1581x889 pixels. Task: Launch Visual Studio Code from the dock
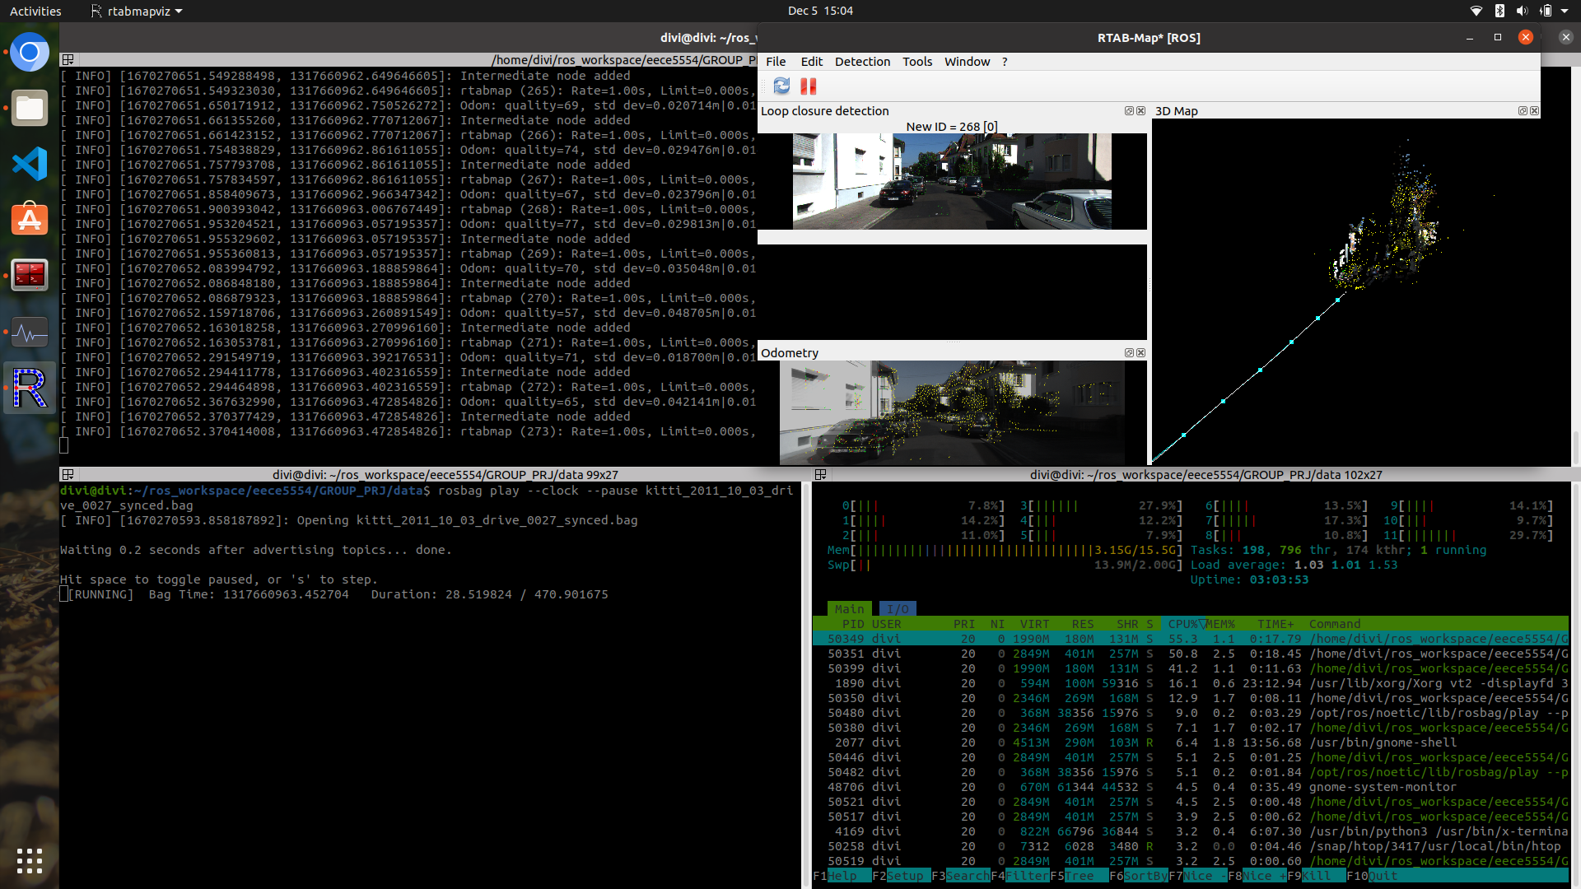pos(30,164)
